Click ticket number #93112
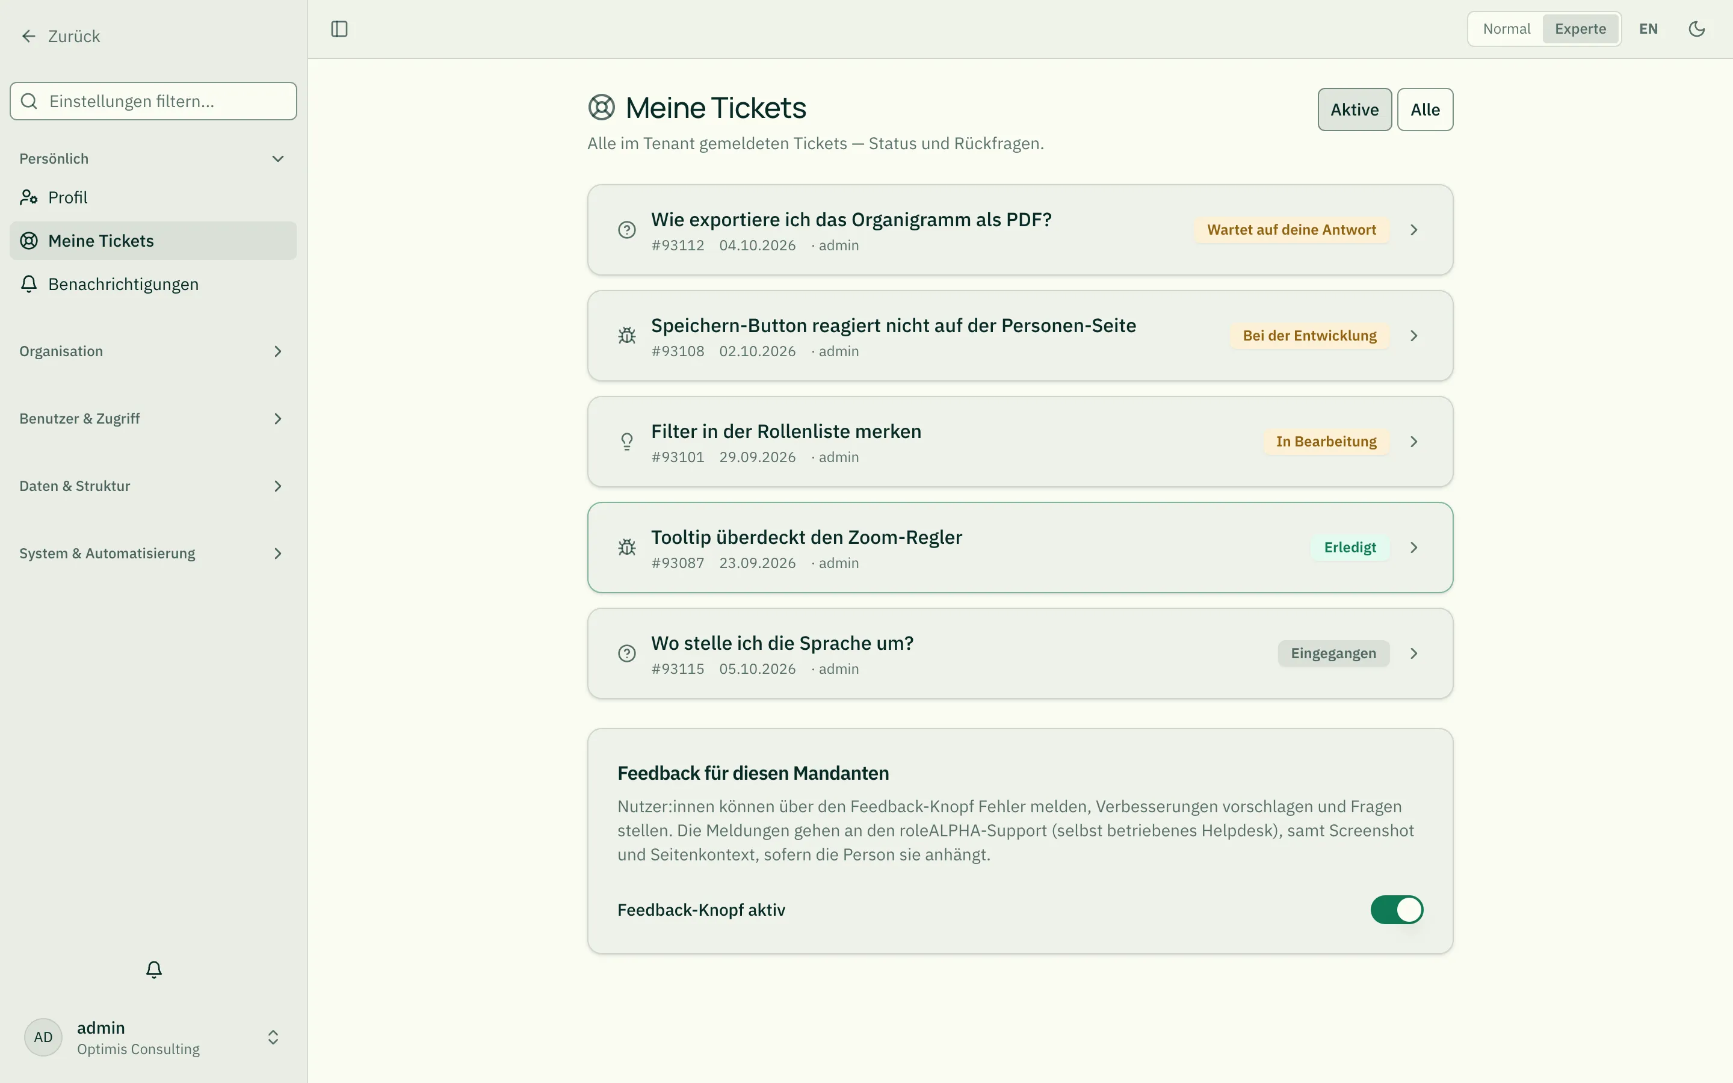 (x=678, y=245)
